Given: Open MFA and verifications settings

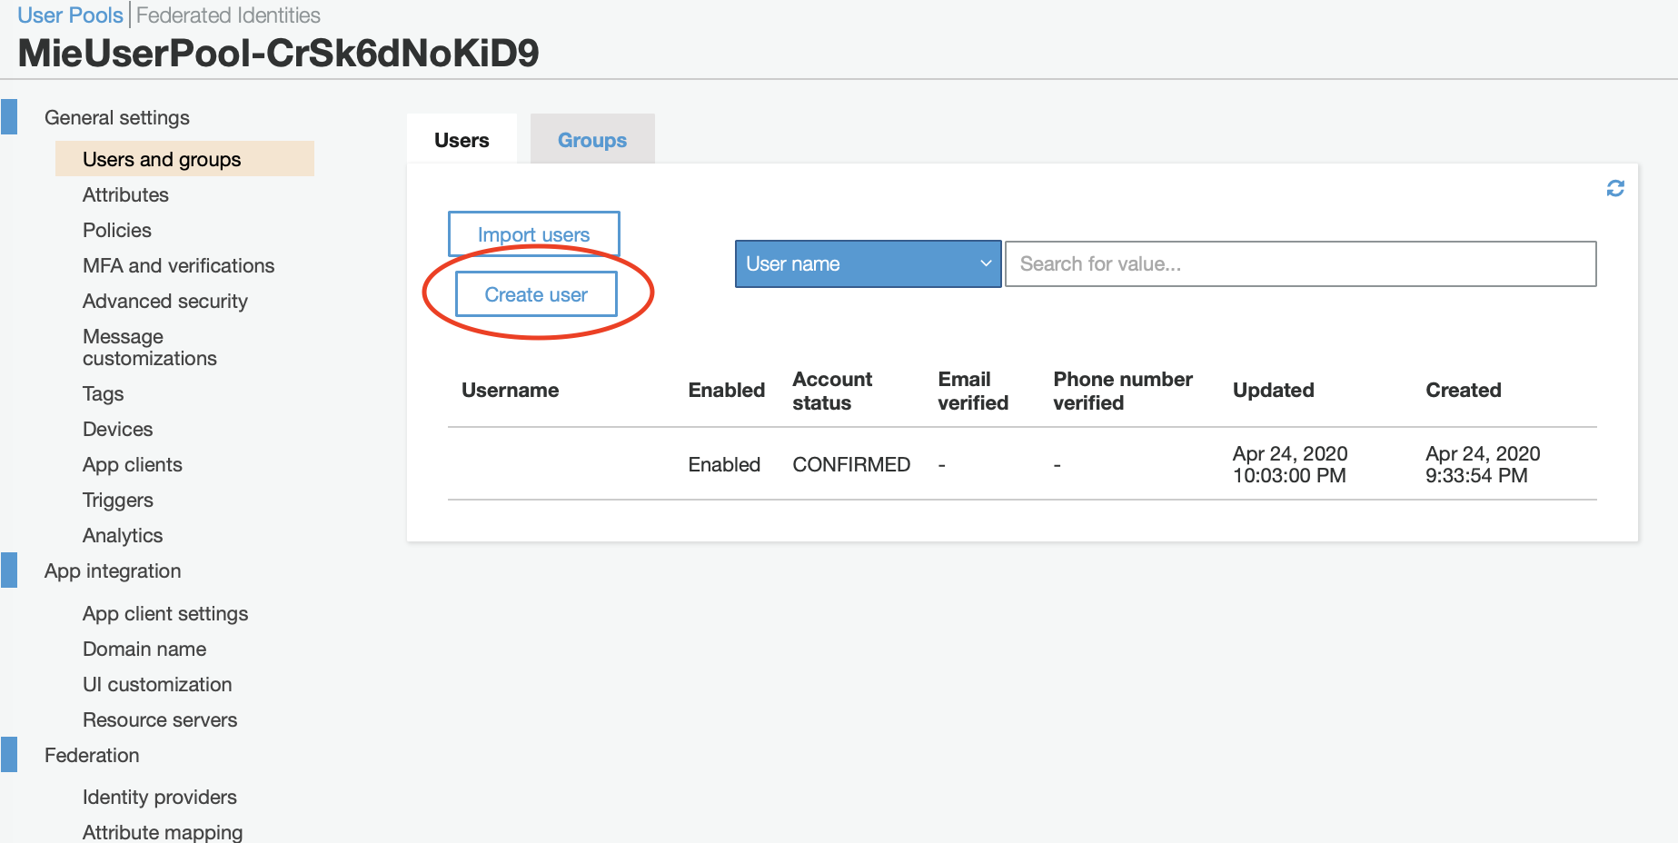Looking at the screenshot, I should [178, 265].
